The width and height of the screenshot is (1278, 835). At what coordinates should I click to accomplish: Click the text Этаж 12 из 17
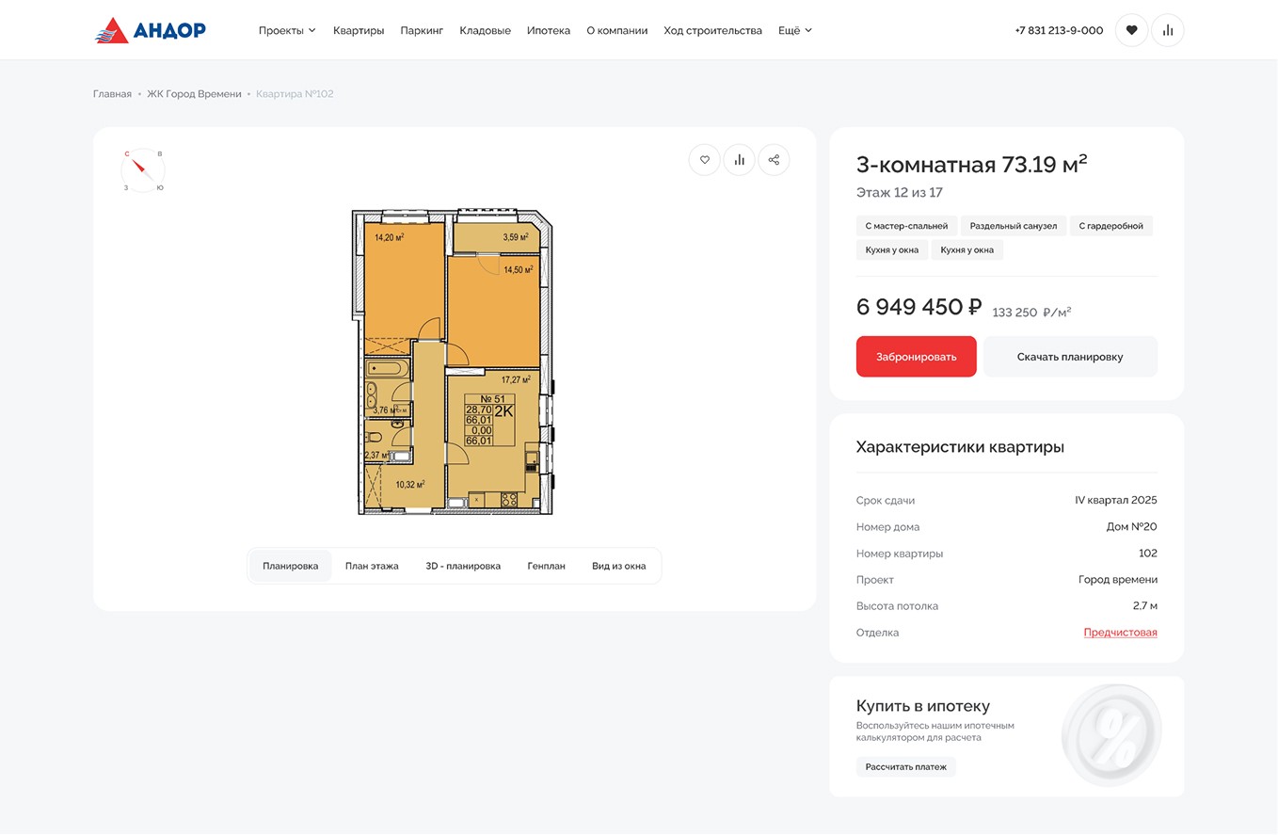tap(899, 193)
